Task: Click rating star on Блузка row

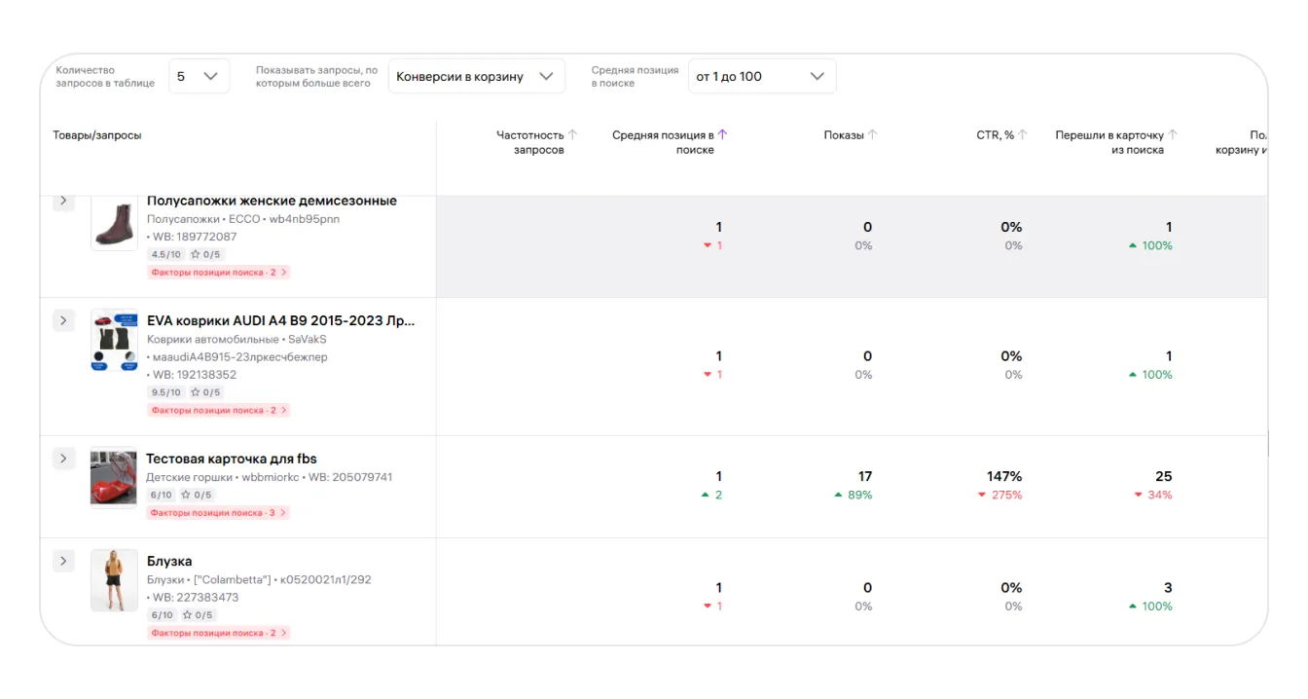Action: click(x=187, y=615)
